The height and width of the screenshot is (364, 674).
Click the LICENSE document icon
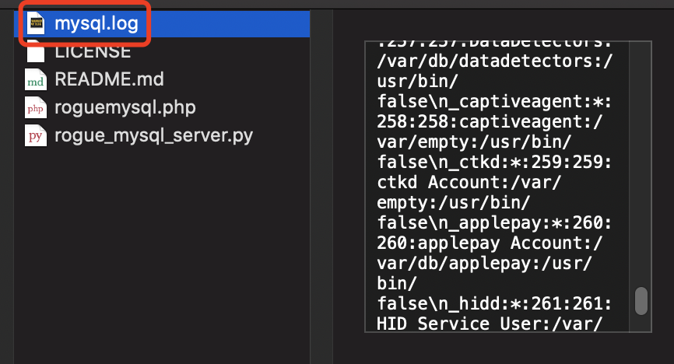[x=37, y=52]
